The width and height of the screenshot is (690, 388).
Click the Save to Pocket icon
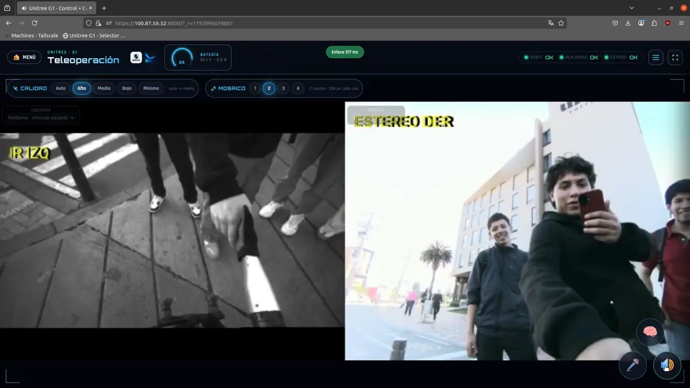(x=615, y=23)
